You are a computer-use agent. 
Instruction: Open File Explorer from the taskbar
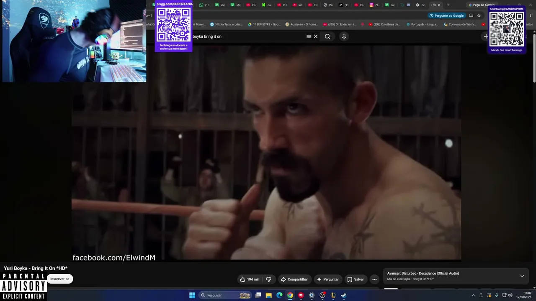coord(269,295)
